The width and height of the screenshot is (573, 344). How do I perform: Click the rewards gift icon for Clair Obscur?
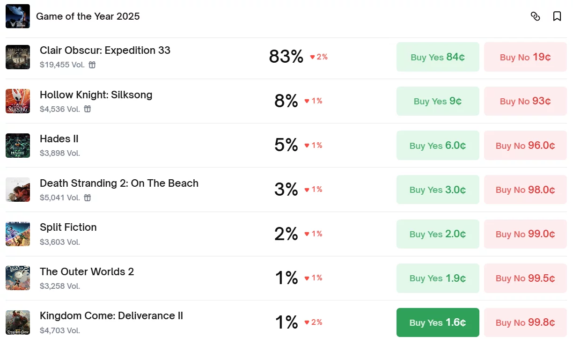92,65
